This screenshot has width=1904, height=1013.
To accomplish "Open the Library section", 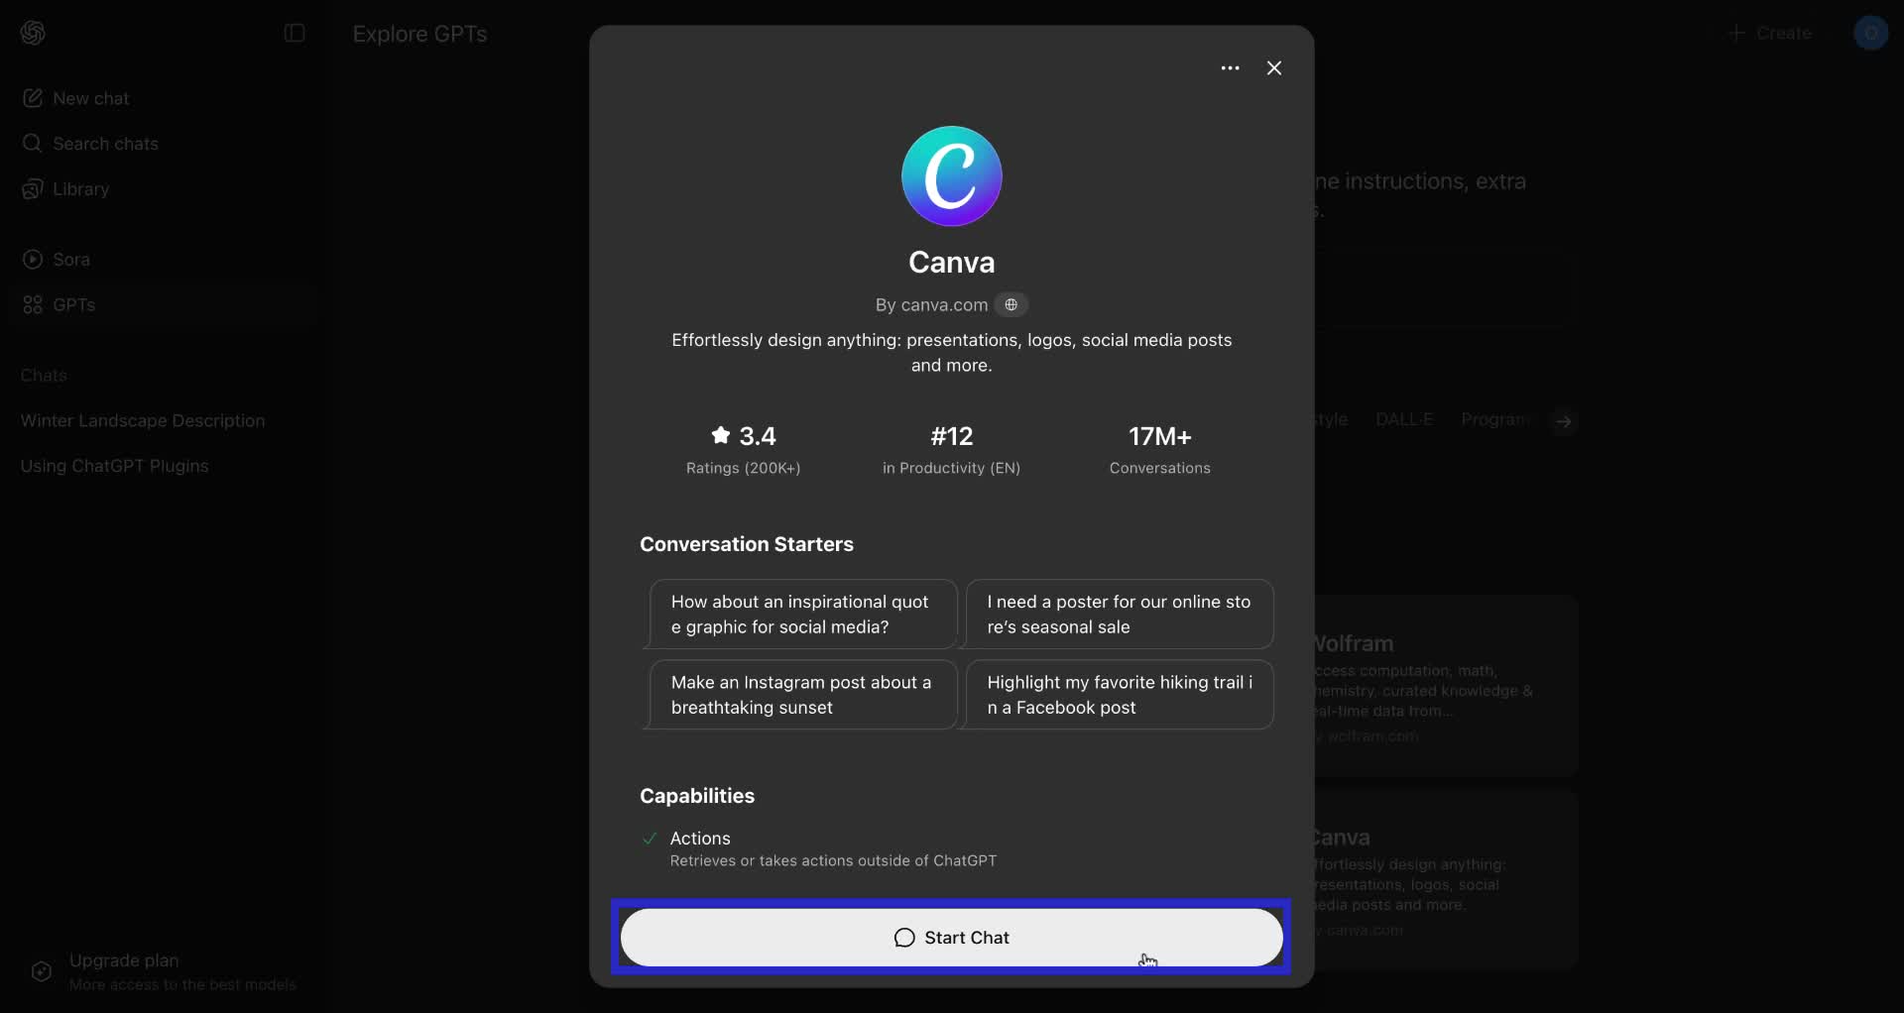I will tap(80, 188).
